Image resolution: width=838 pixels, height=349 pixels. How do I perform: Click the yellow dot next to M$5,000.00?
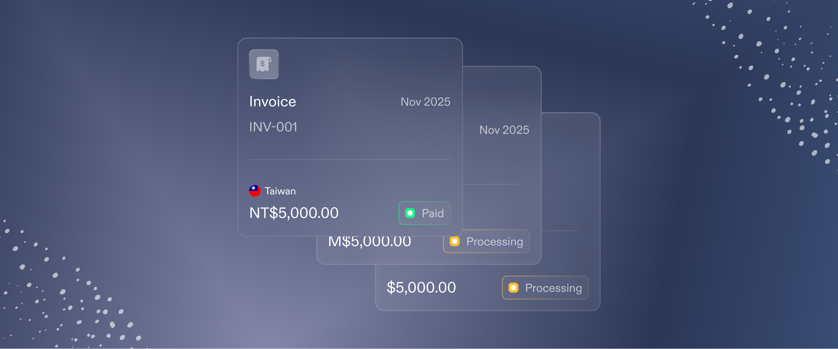455,241
